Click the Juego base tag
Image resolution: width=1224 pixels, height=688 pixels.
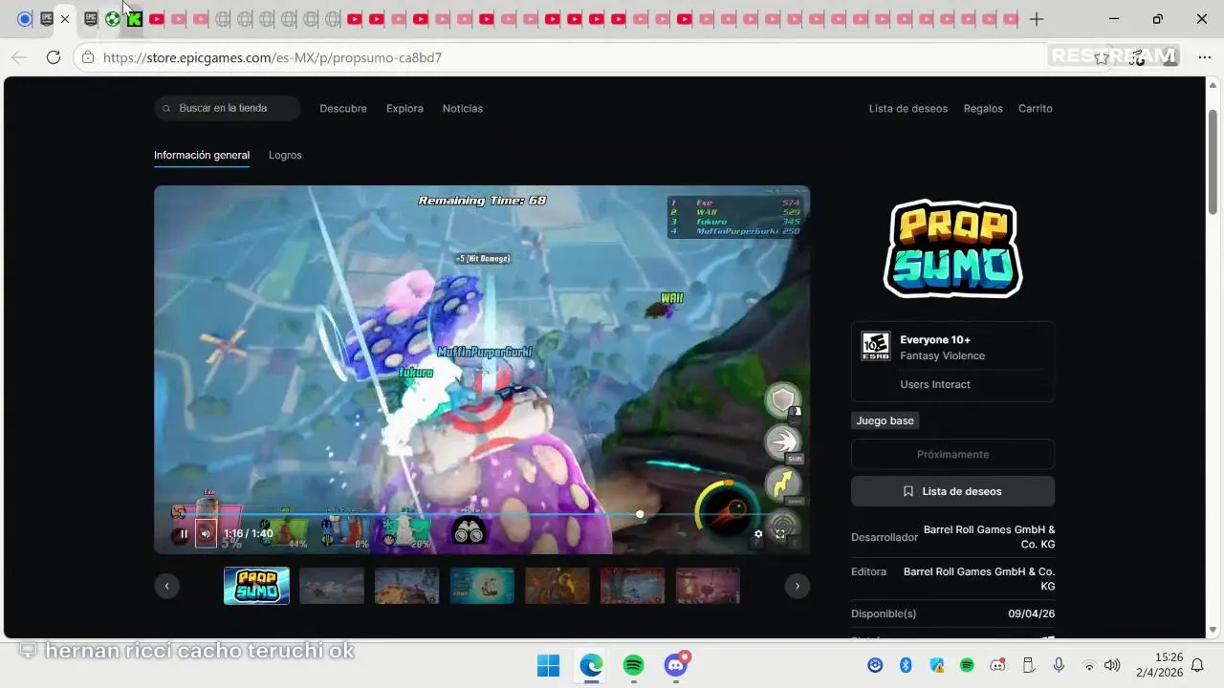pyautogui.click(x=885, y=420)
